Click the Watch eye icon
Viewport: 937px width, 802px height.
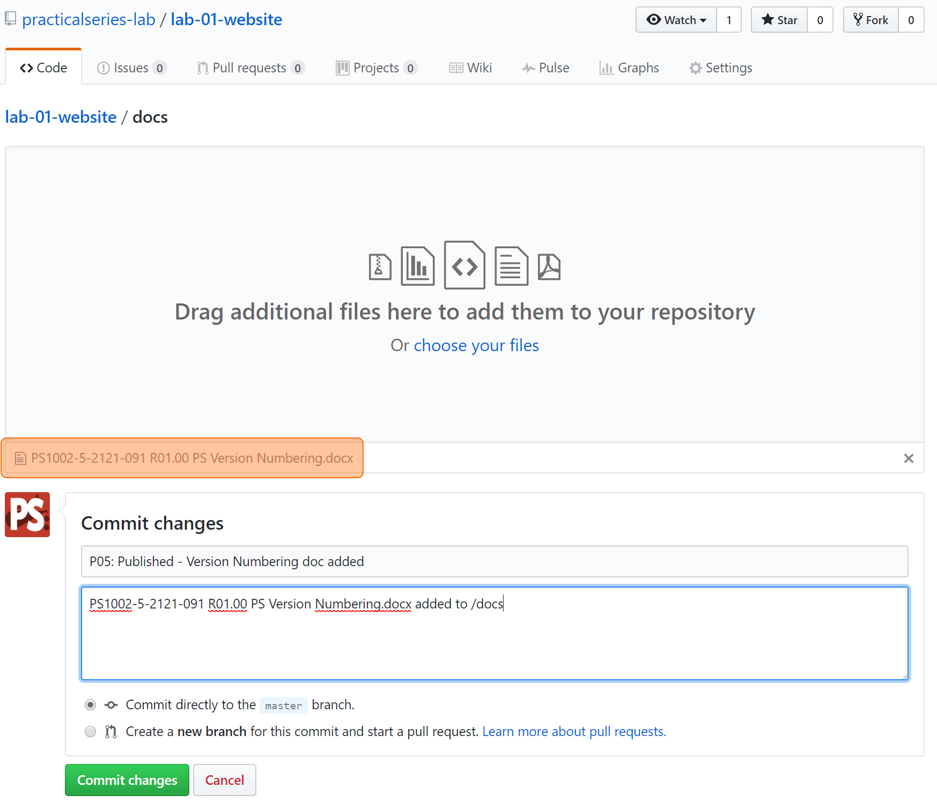pyautogui.click(x=653, y=20)
